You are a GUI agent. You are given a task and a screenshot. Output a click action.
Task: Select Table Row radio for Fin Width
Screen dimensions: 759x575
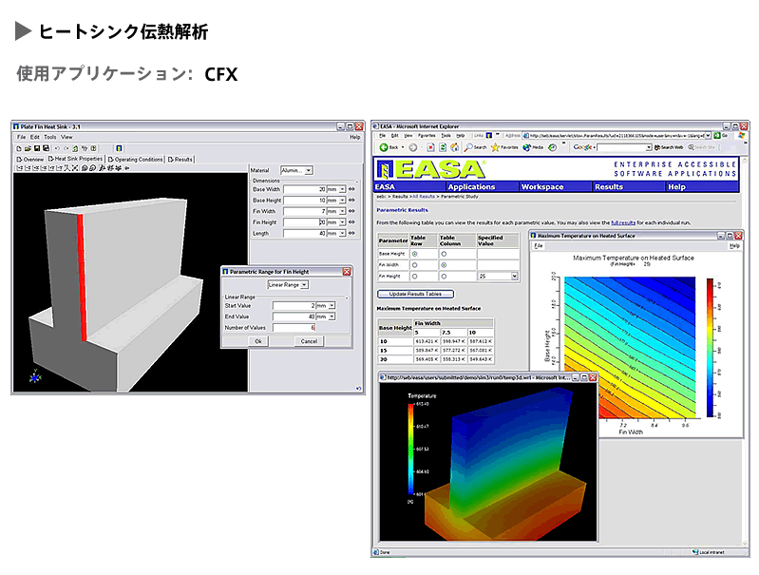[415, 265]
